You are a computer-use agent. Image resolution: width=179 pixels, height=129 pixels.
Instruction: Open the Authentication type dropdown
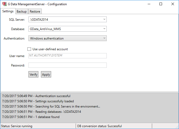[68, 38]
